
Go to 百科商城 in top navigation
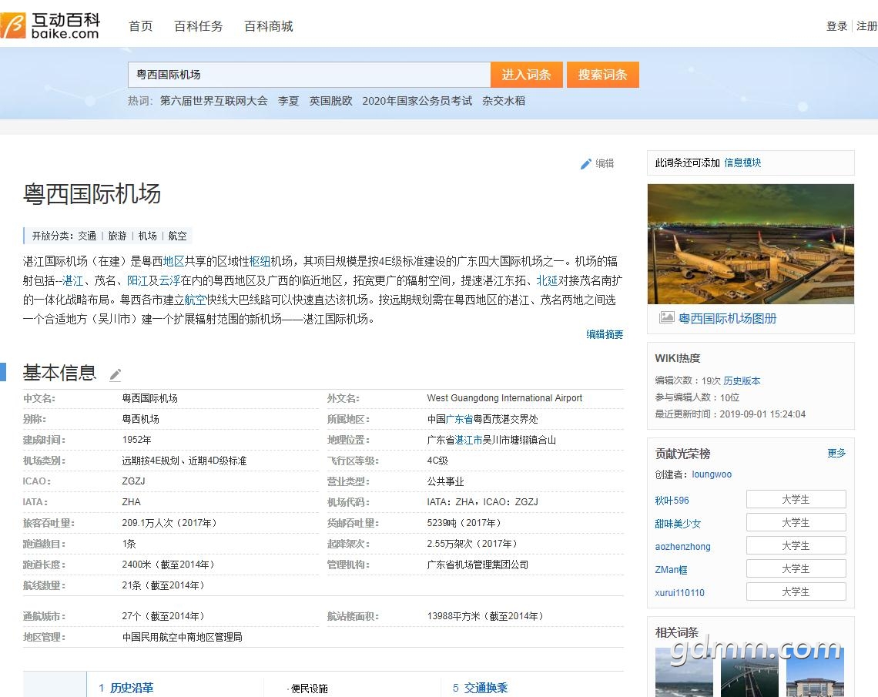click(x=268, y=26)
